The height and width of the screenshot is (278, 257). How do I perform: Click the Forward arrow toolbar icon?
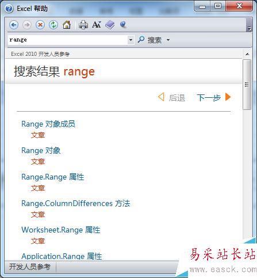coord(27,25)
